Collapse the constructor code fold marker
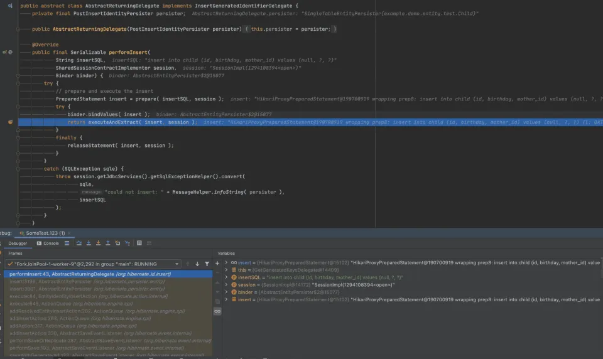This screenshot has width=603, height=359. click(x=18, y=29)
